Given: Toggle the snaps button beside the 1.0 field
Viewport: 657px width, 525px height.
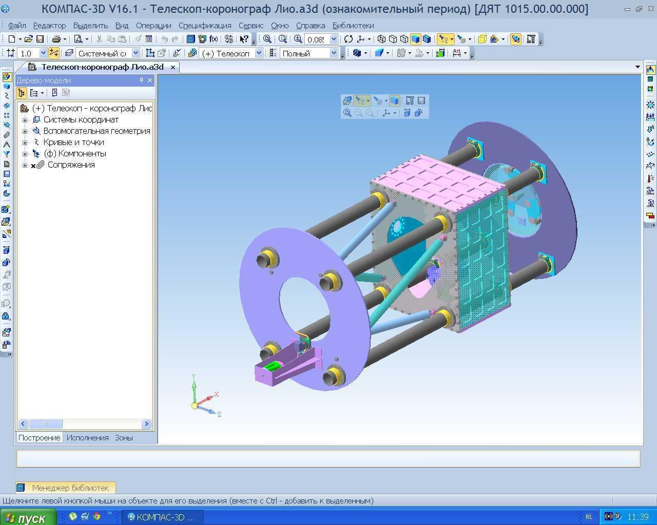Looking at the screenshot, I should pos(53,53).
